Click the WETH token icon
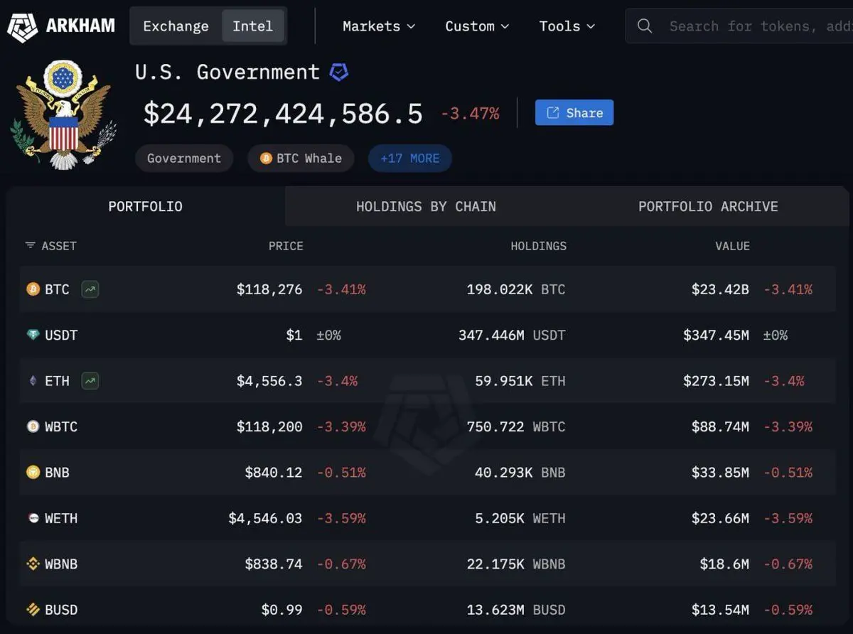Image resolution: width=853 pixels, height=634 pixels. 33,518
